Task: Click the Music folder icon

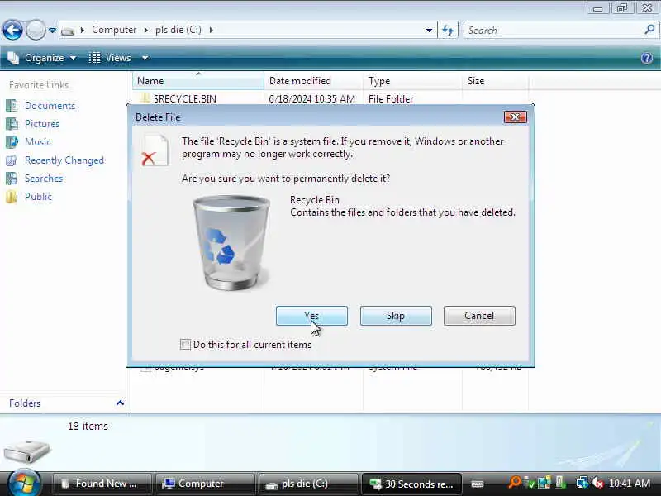Action: pyautogui.click(x=12, y=141)
